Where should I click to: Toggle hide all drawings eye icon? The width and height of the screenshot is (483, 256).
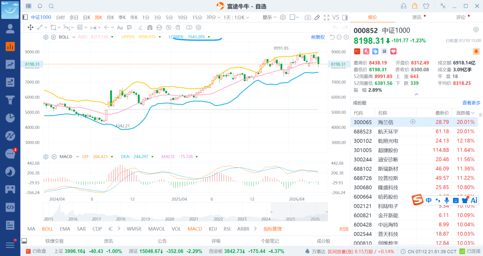tap(169, 27)
